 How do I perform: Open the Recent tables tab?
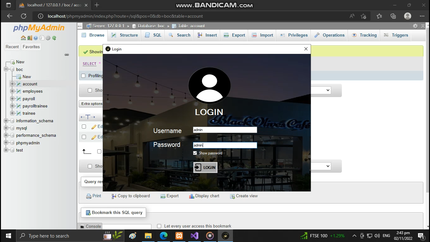12,47
